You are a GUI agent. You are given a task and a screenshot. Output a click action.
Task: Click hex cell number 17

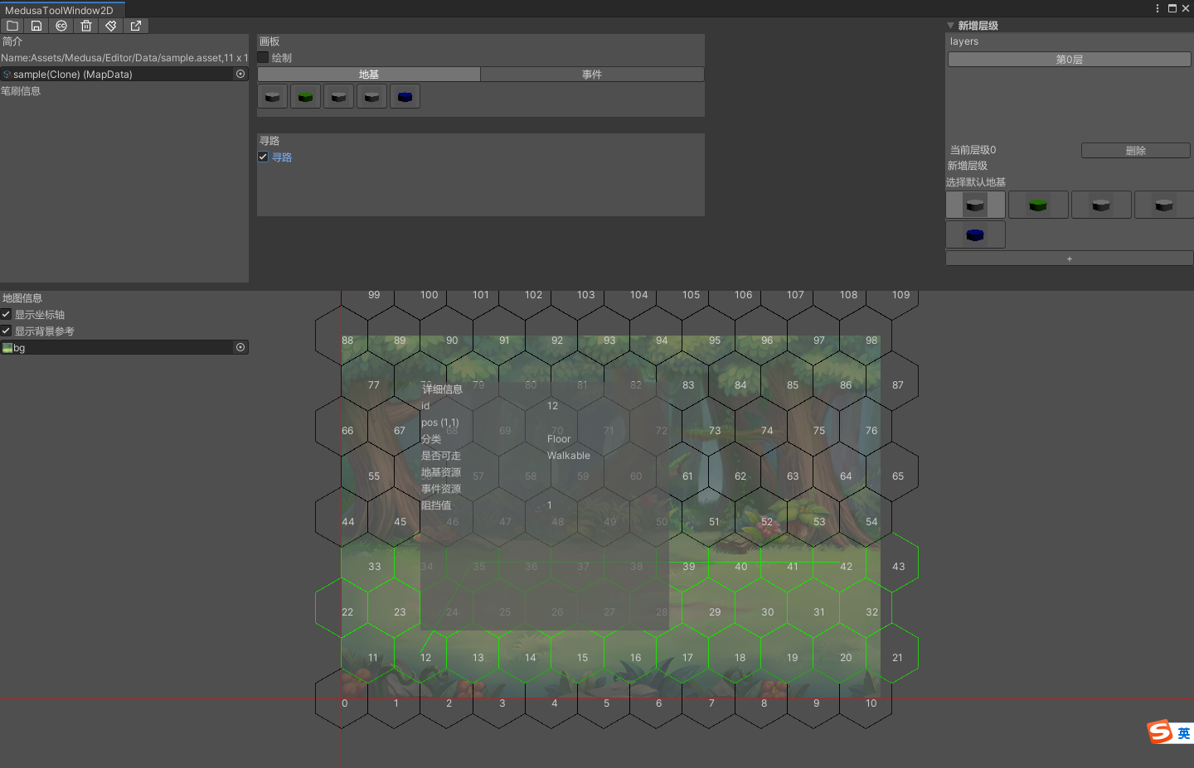click(x=687, y=658)
